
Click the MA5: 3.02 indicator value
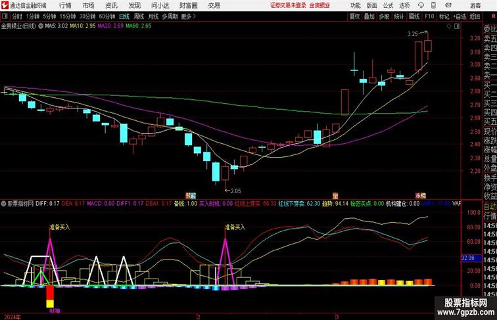pyautogui.click(x=57, y=26)
